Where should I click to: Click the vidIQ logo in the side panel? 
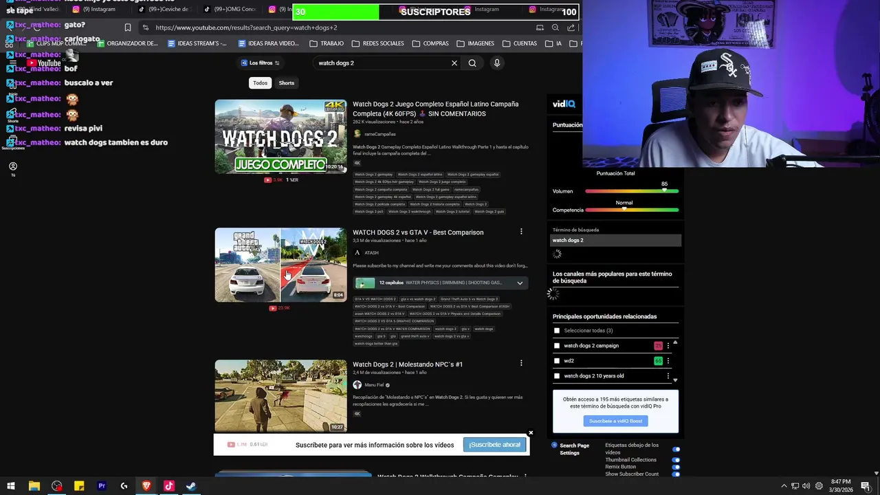click(564, 104)
